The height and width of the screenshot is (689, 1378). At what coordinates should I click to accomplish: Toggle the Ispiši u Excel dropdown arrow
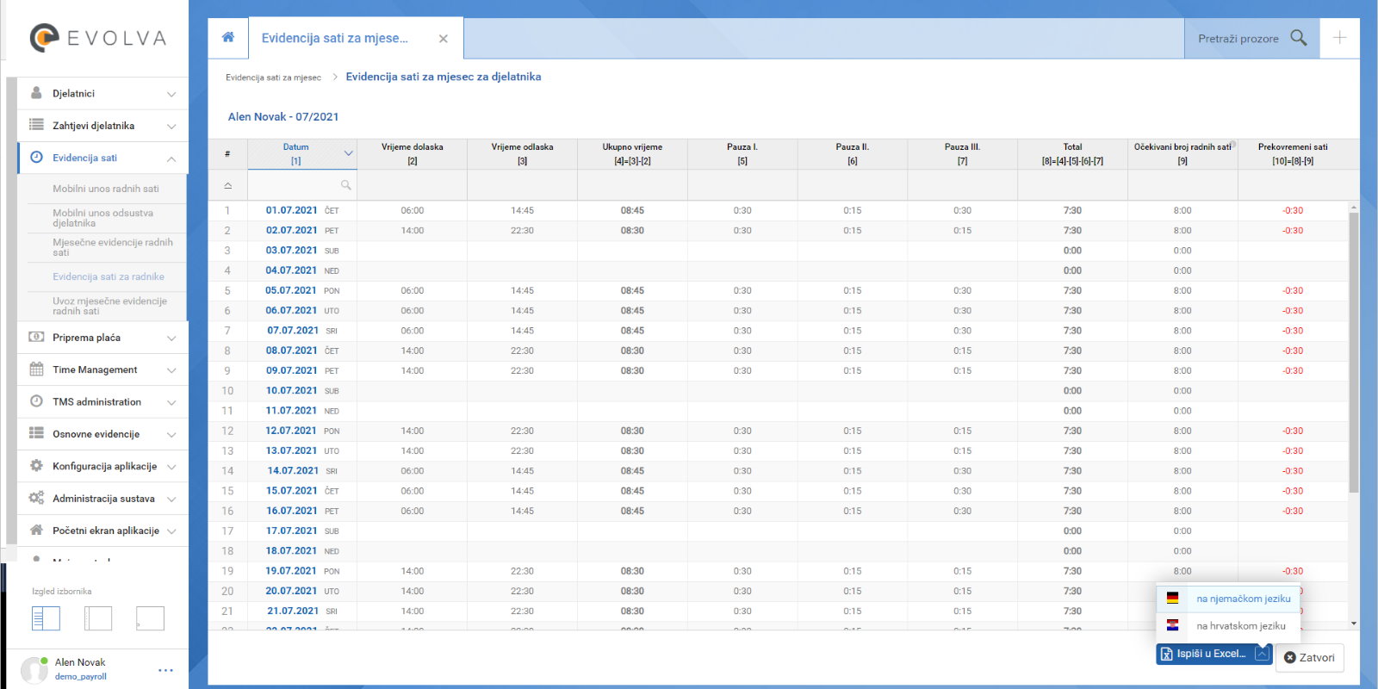1262,654
